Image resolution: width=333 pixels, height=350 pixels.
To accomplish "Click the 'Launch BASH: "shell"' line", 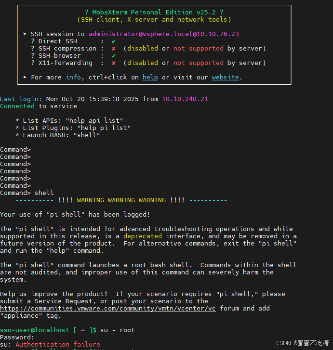I will (x=58, y=135).
